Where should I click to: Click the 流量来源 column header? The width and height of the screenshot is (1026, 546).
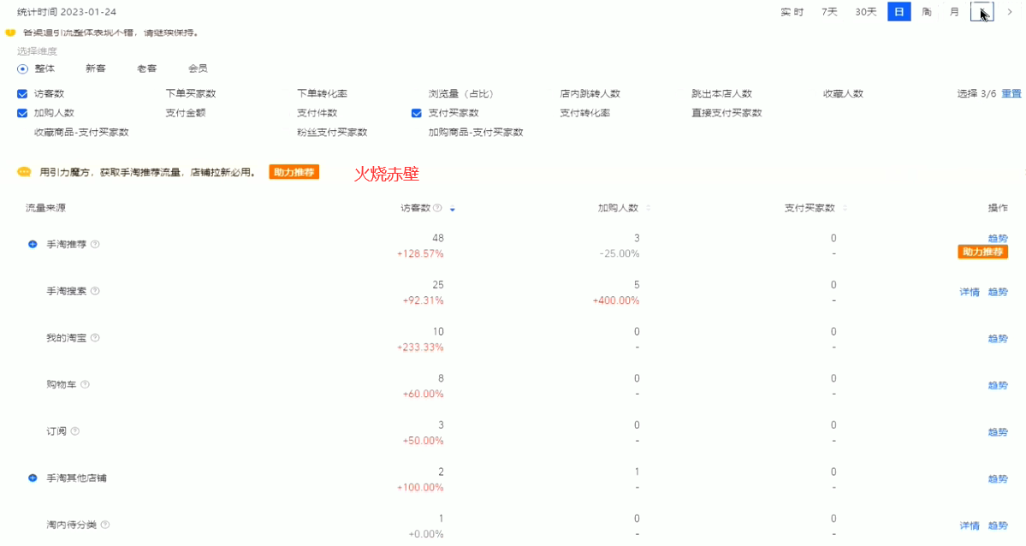[46, 208]
